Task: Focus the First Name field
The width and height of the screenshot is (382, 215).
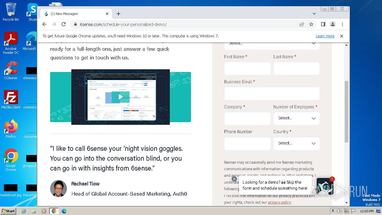Action: 247,68
